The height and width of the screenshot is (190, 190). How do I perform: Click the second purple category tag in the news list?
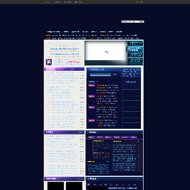tap(91, 96)
